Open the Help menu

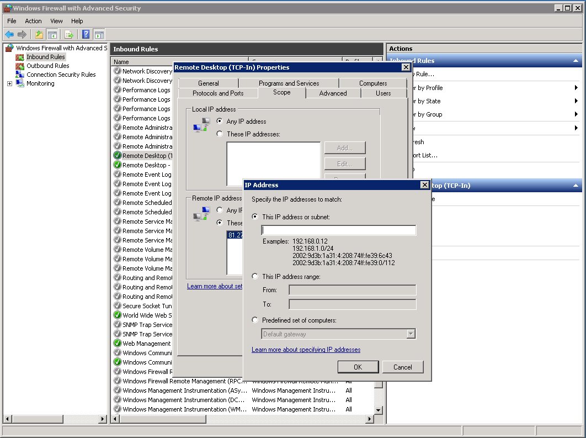77,21
